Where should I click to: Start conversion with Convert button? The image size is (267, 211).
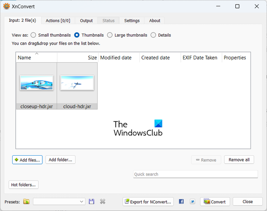click(215, 201)
